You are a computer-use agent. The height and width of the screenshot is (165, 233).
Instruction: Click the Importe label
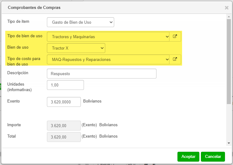point(14,125)
